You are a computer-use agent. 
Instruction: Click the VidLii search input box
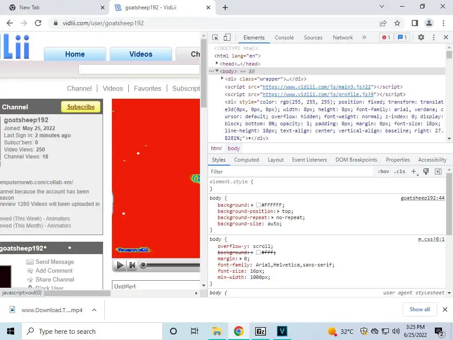point(139,70)
